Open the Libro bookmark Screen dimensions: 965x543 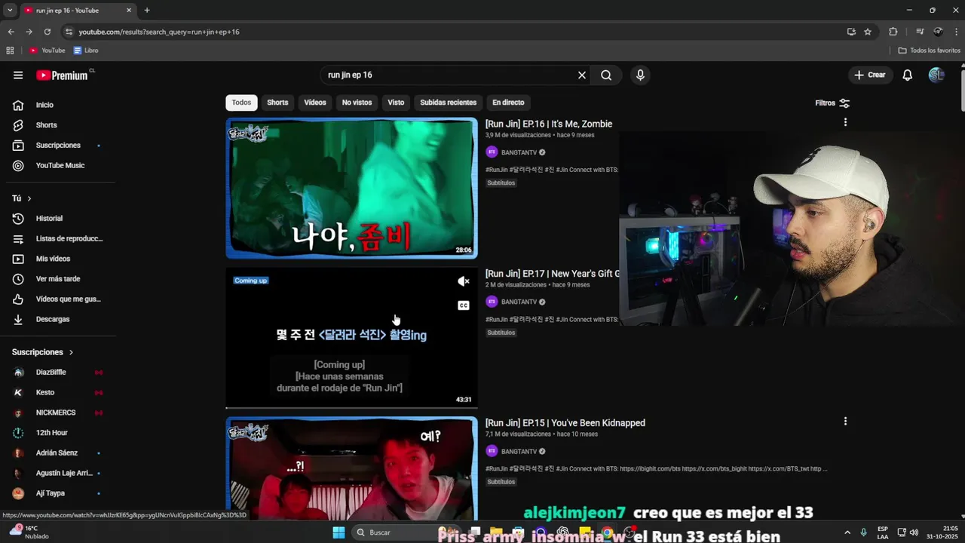pyautogui.click(x=86, y=51)
